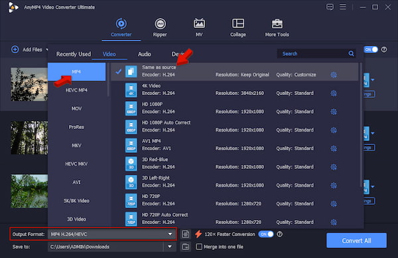Image resolution: width=398 pixels, height=258 pixels.
Task: Select 5K/8K Video format category
Action: tap(76, 201)
